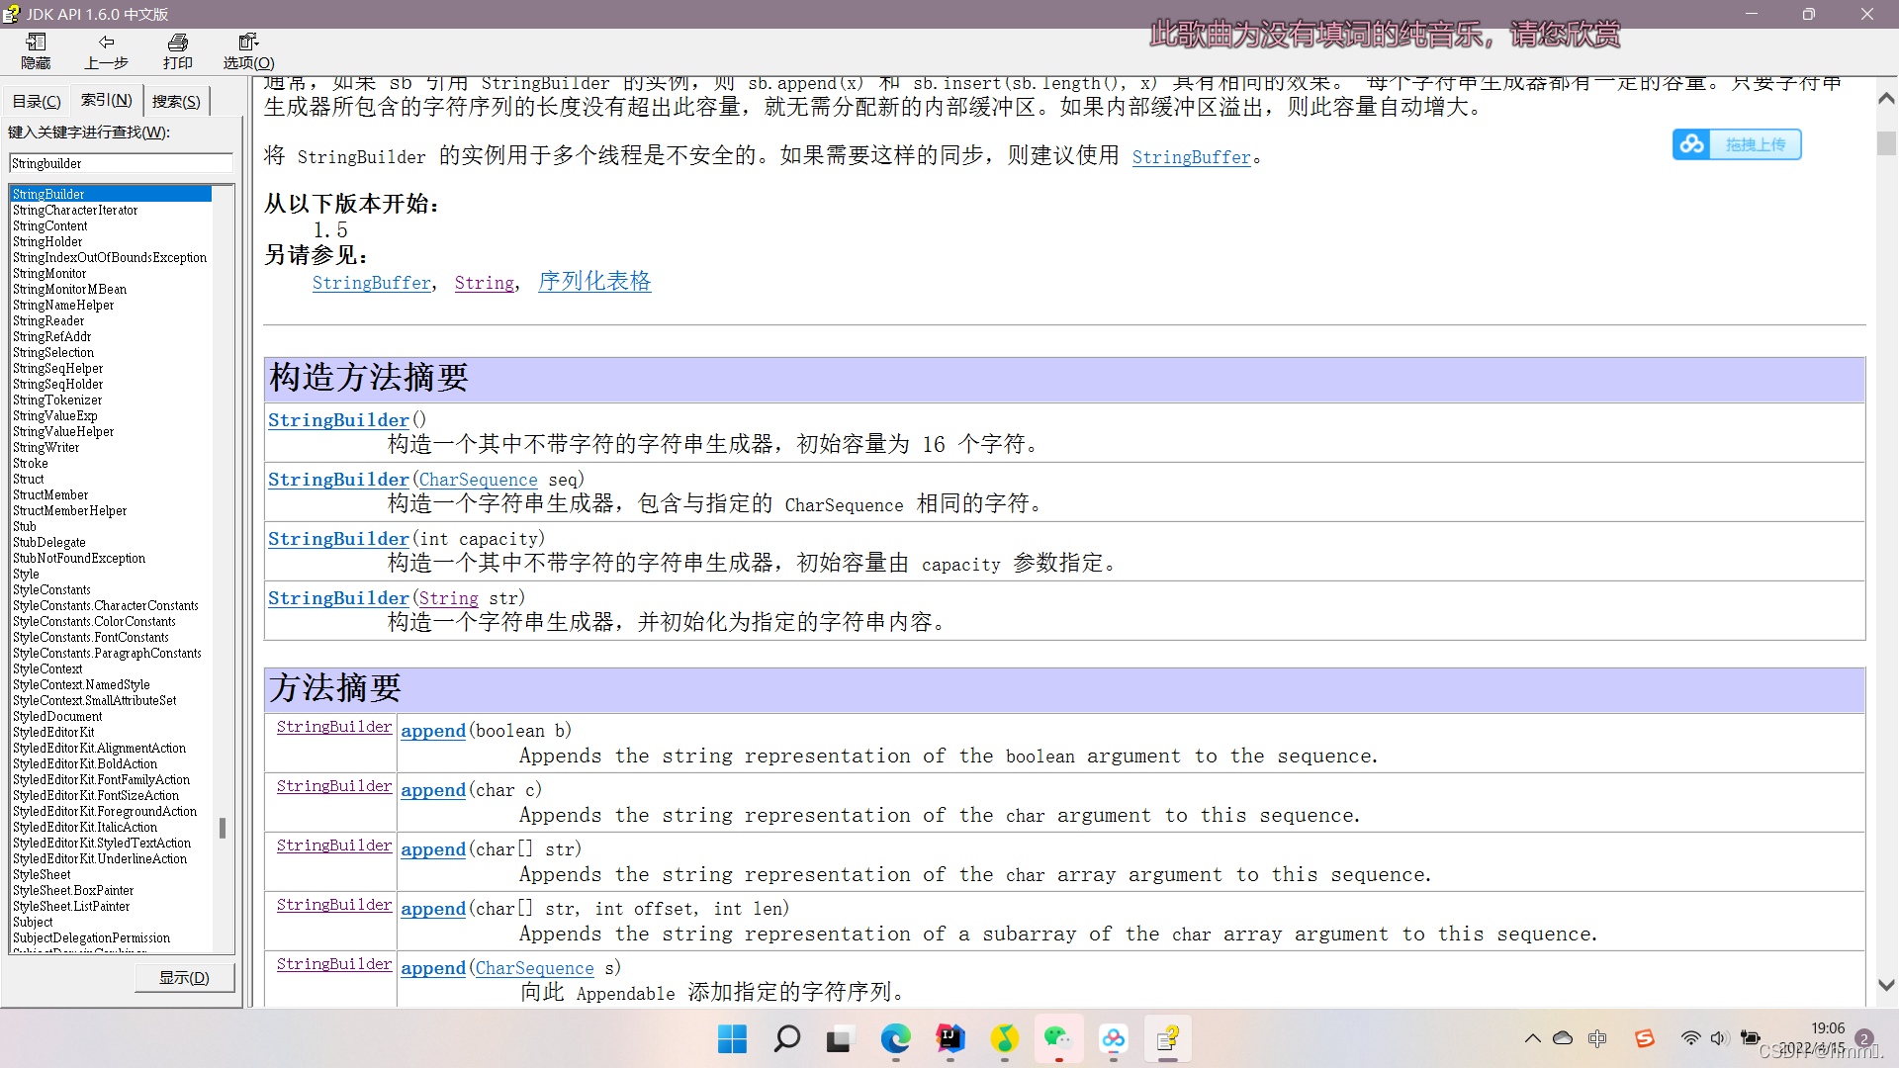This screenshot has width=1899, height=1068.
Task: Click the Hide (隐藏) toolbar icon
Action: point(36,50)
